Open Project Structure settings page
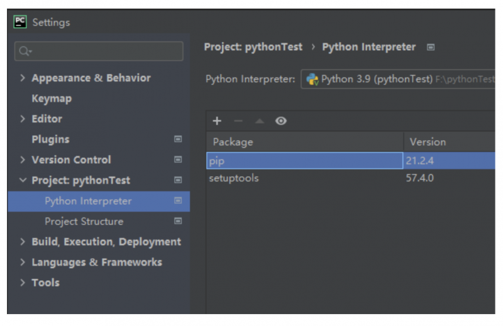 pos(84,222)
